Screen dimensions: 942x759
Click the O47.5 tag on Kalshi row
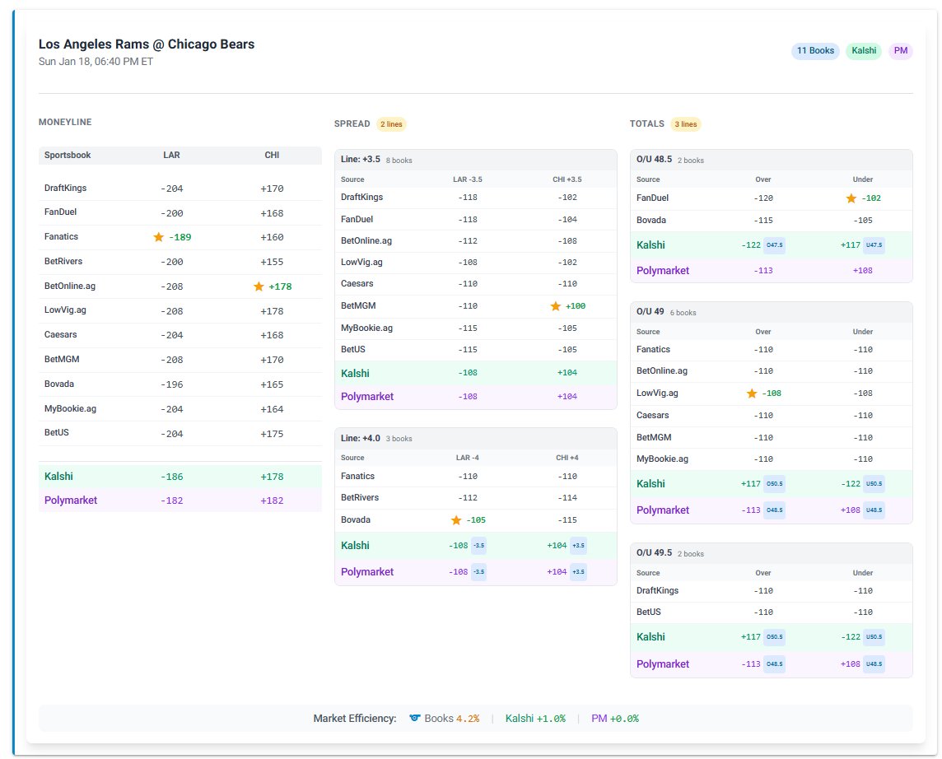pos(774,245)
